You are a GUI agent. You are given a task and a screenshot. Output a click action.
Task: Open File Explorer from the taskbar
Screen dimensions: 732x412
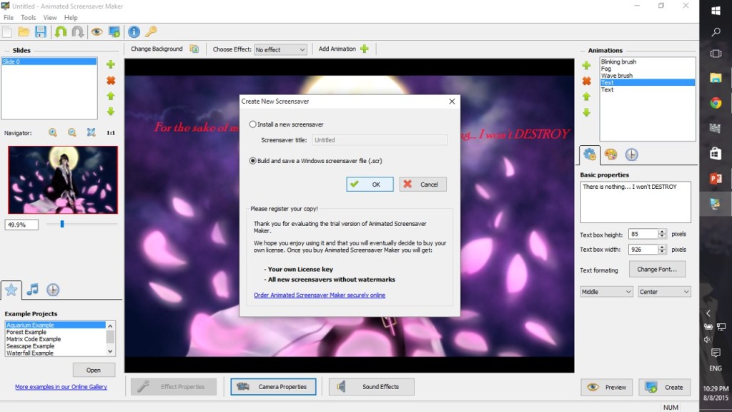(x=716, y=77)
